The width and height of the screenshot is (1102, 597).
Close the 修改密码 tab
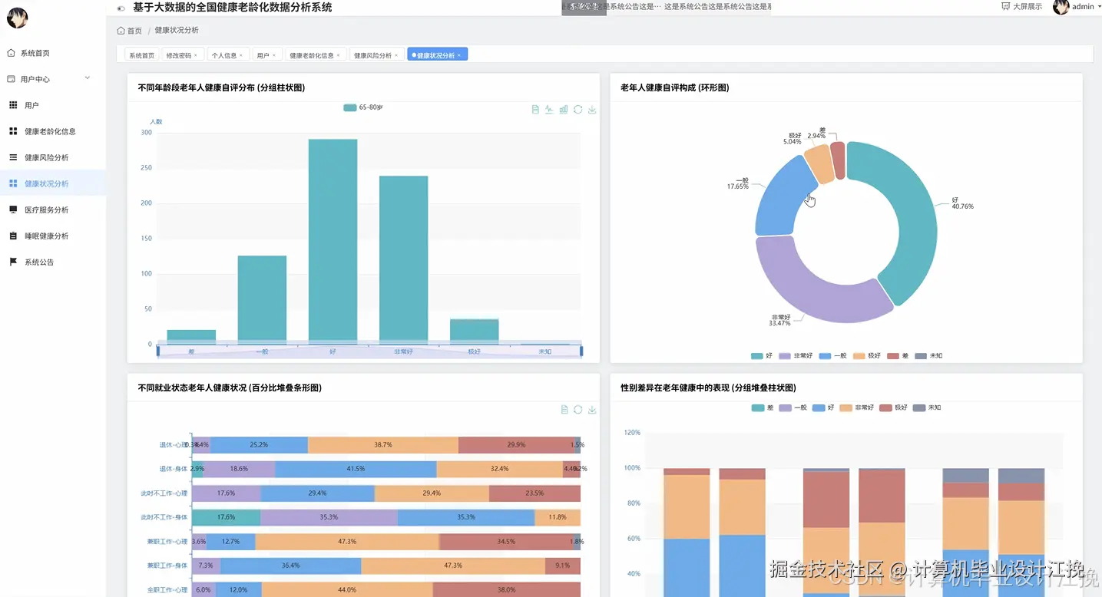[x=196, y=55]
